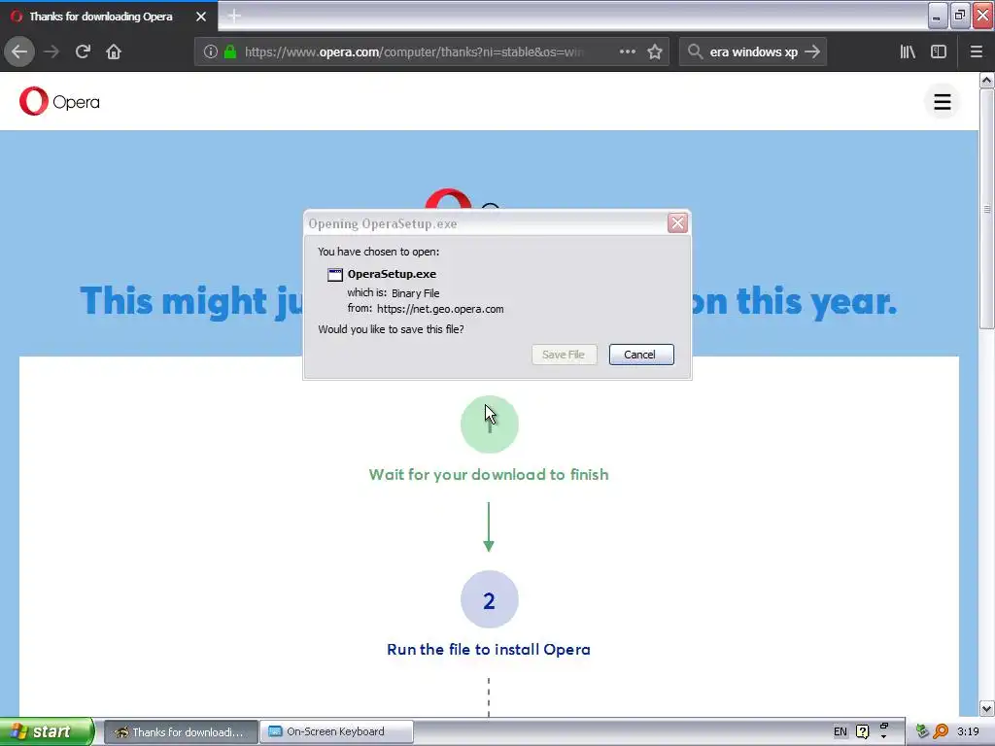
Task: Close the Thanks for downloading Opera tab
Action: click(x=201, y=17)
